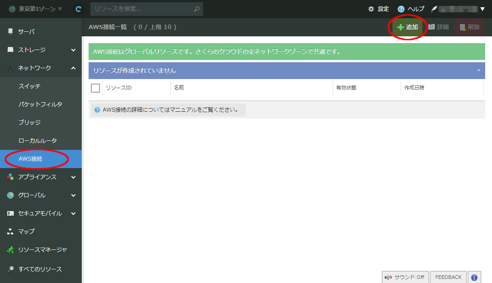
Task: Toggle the select-all checkbox in the table header
Action: [x=95, y=88]
